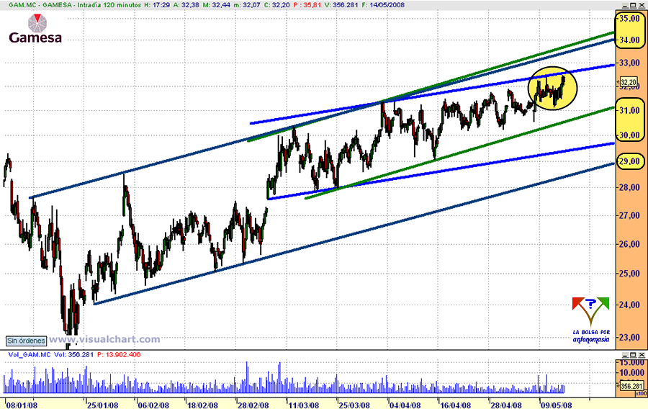The width and height of the screenshot is (648, 409).
Task: Click the 15.000 volume axis label
Action: pyautogui.click(x=632, y=362)
